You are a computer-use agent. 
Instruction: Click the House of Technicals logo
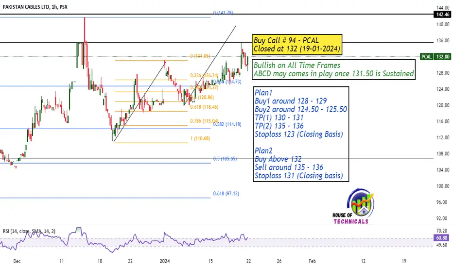coord(353,207)
